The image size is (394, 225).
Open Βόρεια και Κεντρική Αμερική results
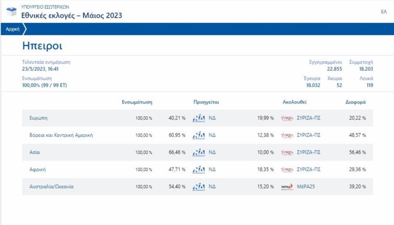[x=61, y=135]
